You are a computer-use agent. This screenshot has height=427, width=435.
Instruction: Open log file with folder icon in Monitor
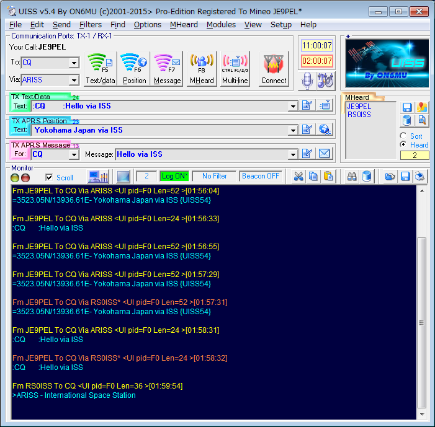point(390,176)
